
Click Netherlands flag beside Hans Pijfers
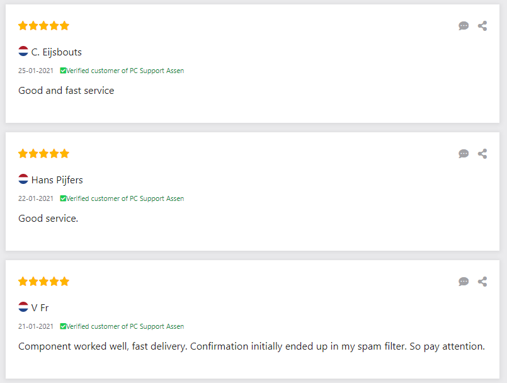coord(23,180)
